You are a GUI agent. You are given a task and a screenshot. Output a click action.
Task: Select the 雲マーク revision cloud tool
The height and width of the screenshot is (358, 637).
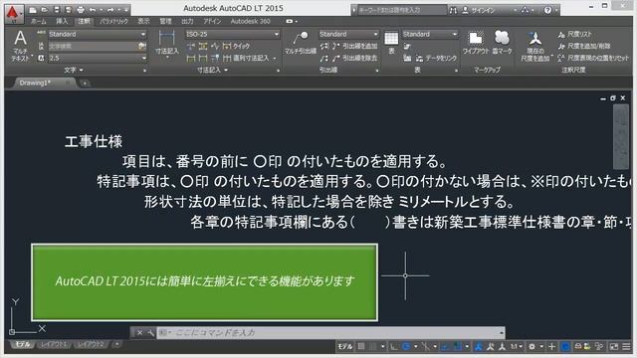tap(502, 43)
